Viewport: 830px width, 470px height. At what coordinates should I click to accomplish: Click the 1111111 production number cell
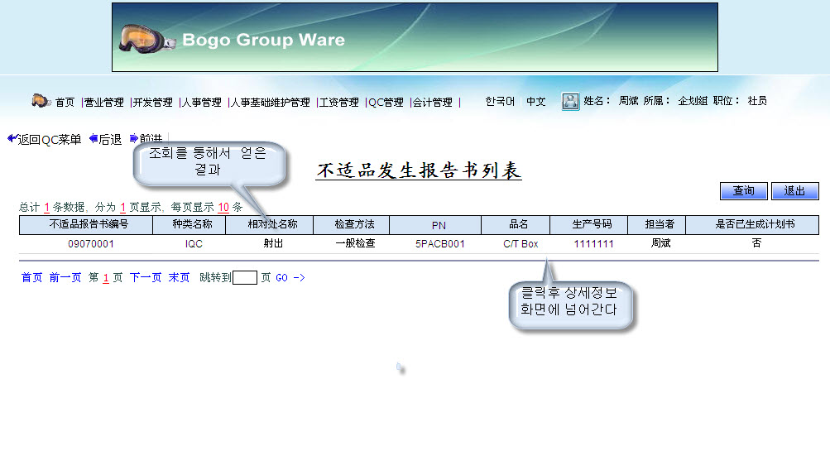594,244
